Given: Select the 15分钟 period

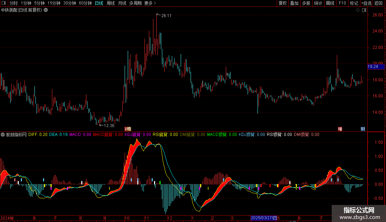Looking at the screenshot, I should (x=54, y=3).
